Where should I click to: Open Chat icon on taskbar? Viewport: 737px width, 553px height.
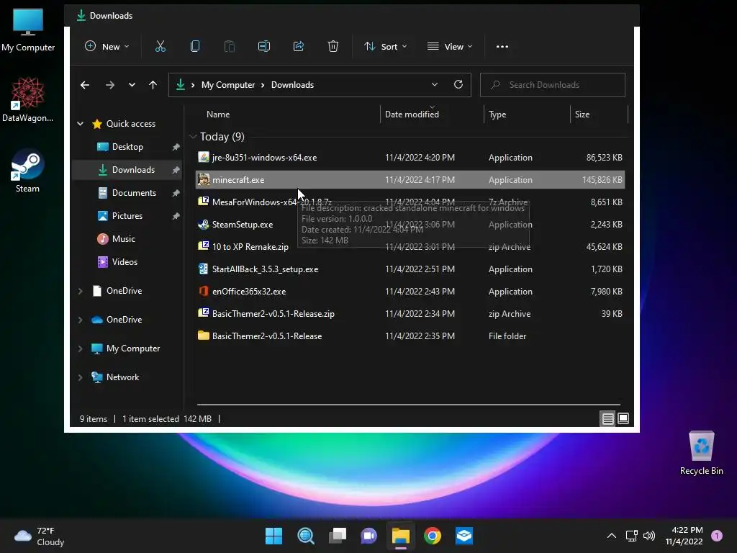click(x=369, y=536)
